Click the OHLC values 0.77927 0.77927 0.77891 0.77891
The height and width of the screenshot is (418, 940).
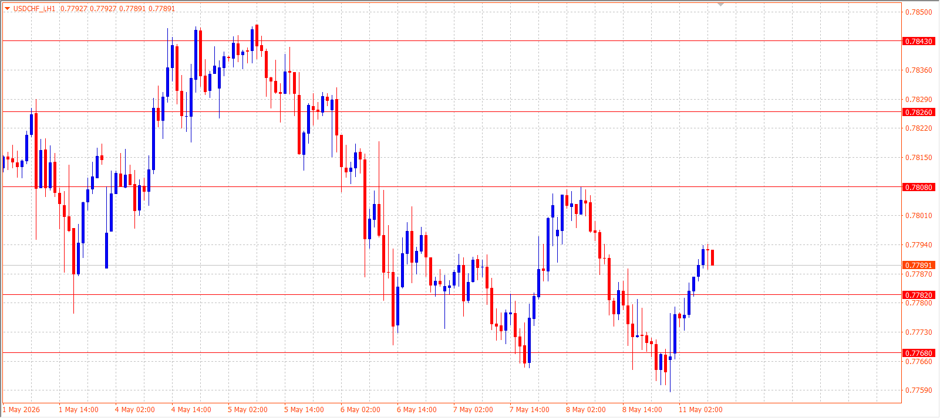pos(117,9)
